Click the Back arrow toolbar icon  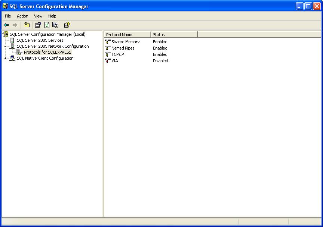[6, 25]
